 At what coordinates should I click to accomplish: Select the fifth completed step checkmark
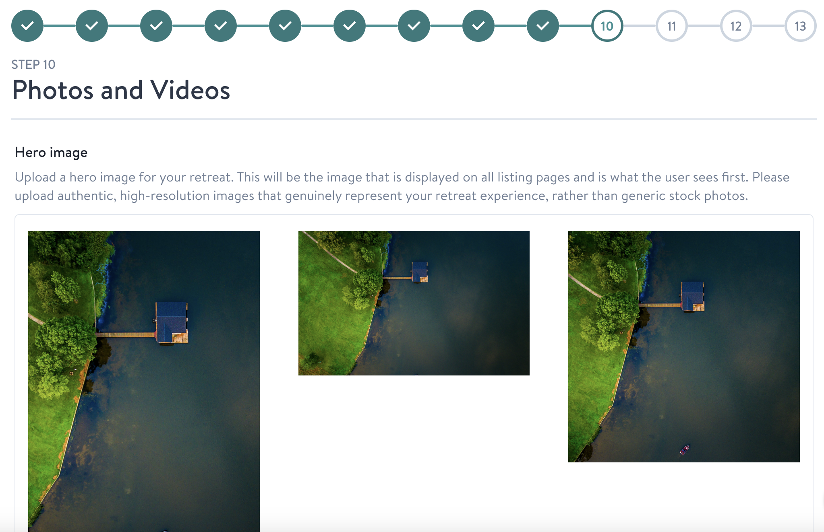[285, 26]
